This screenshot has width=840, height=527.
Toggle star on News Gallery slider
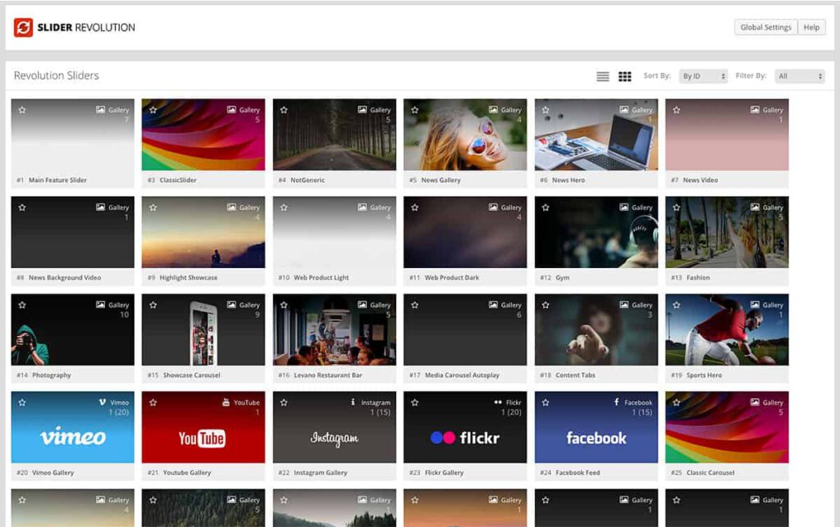coord(414,110)
